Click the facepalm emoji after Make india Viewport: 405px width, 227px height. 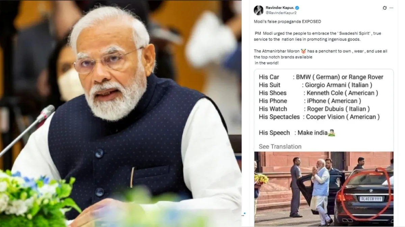331,133
